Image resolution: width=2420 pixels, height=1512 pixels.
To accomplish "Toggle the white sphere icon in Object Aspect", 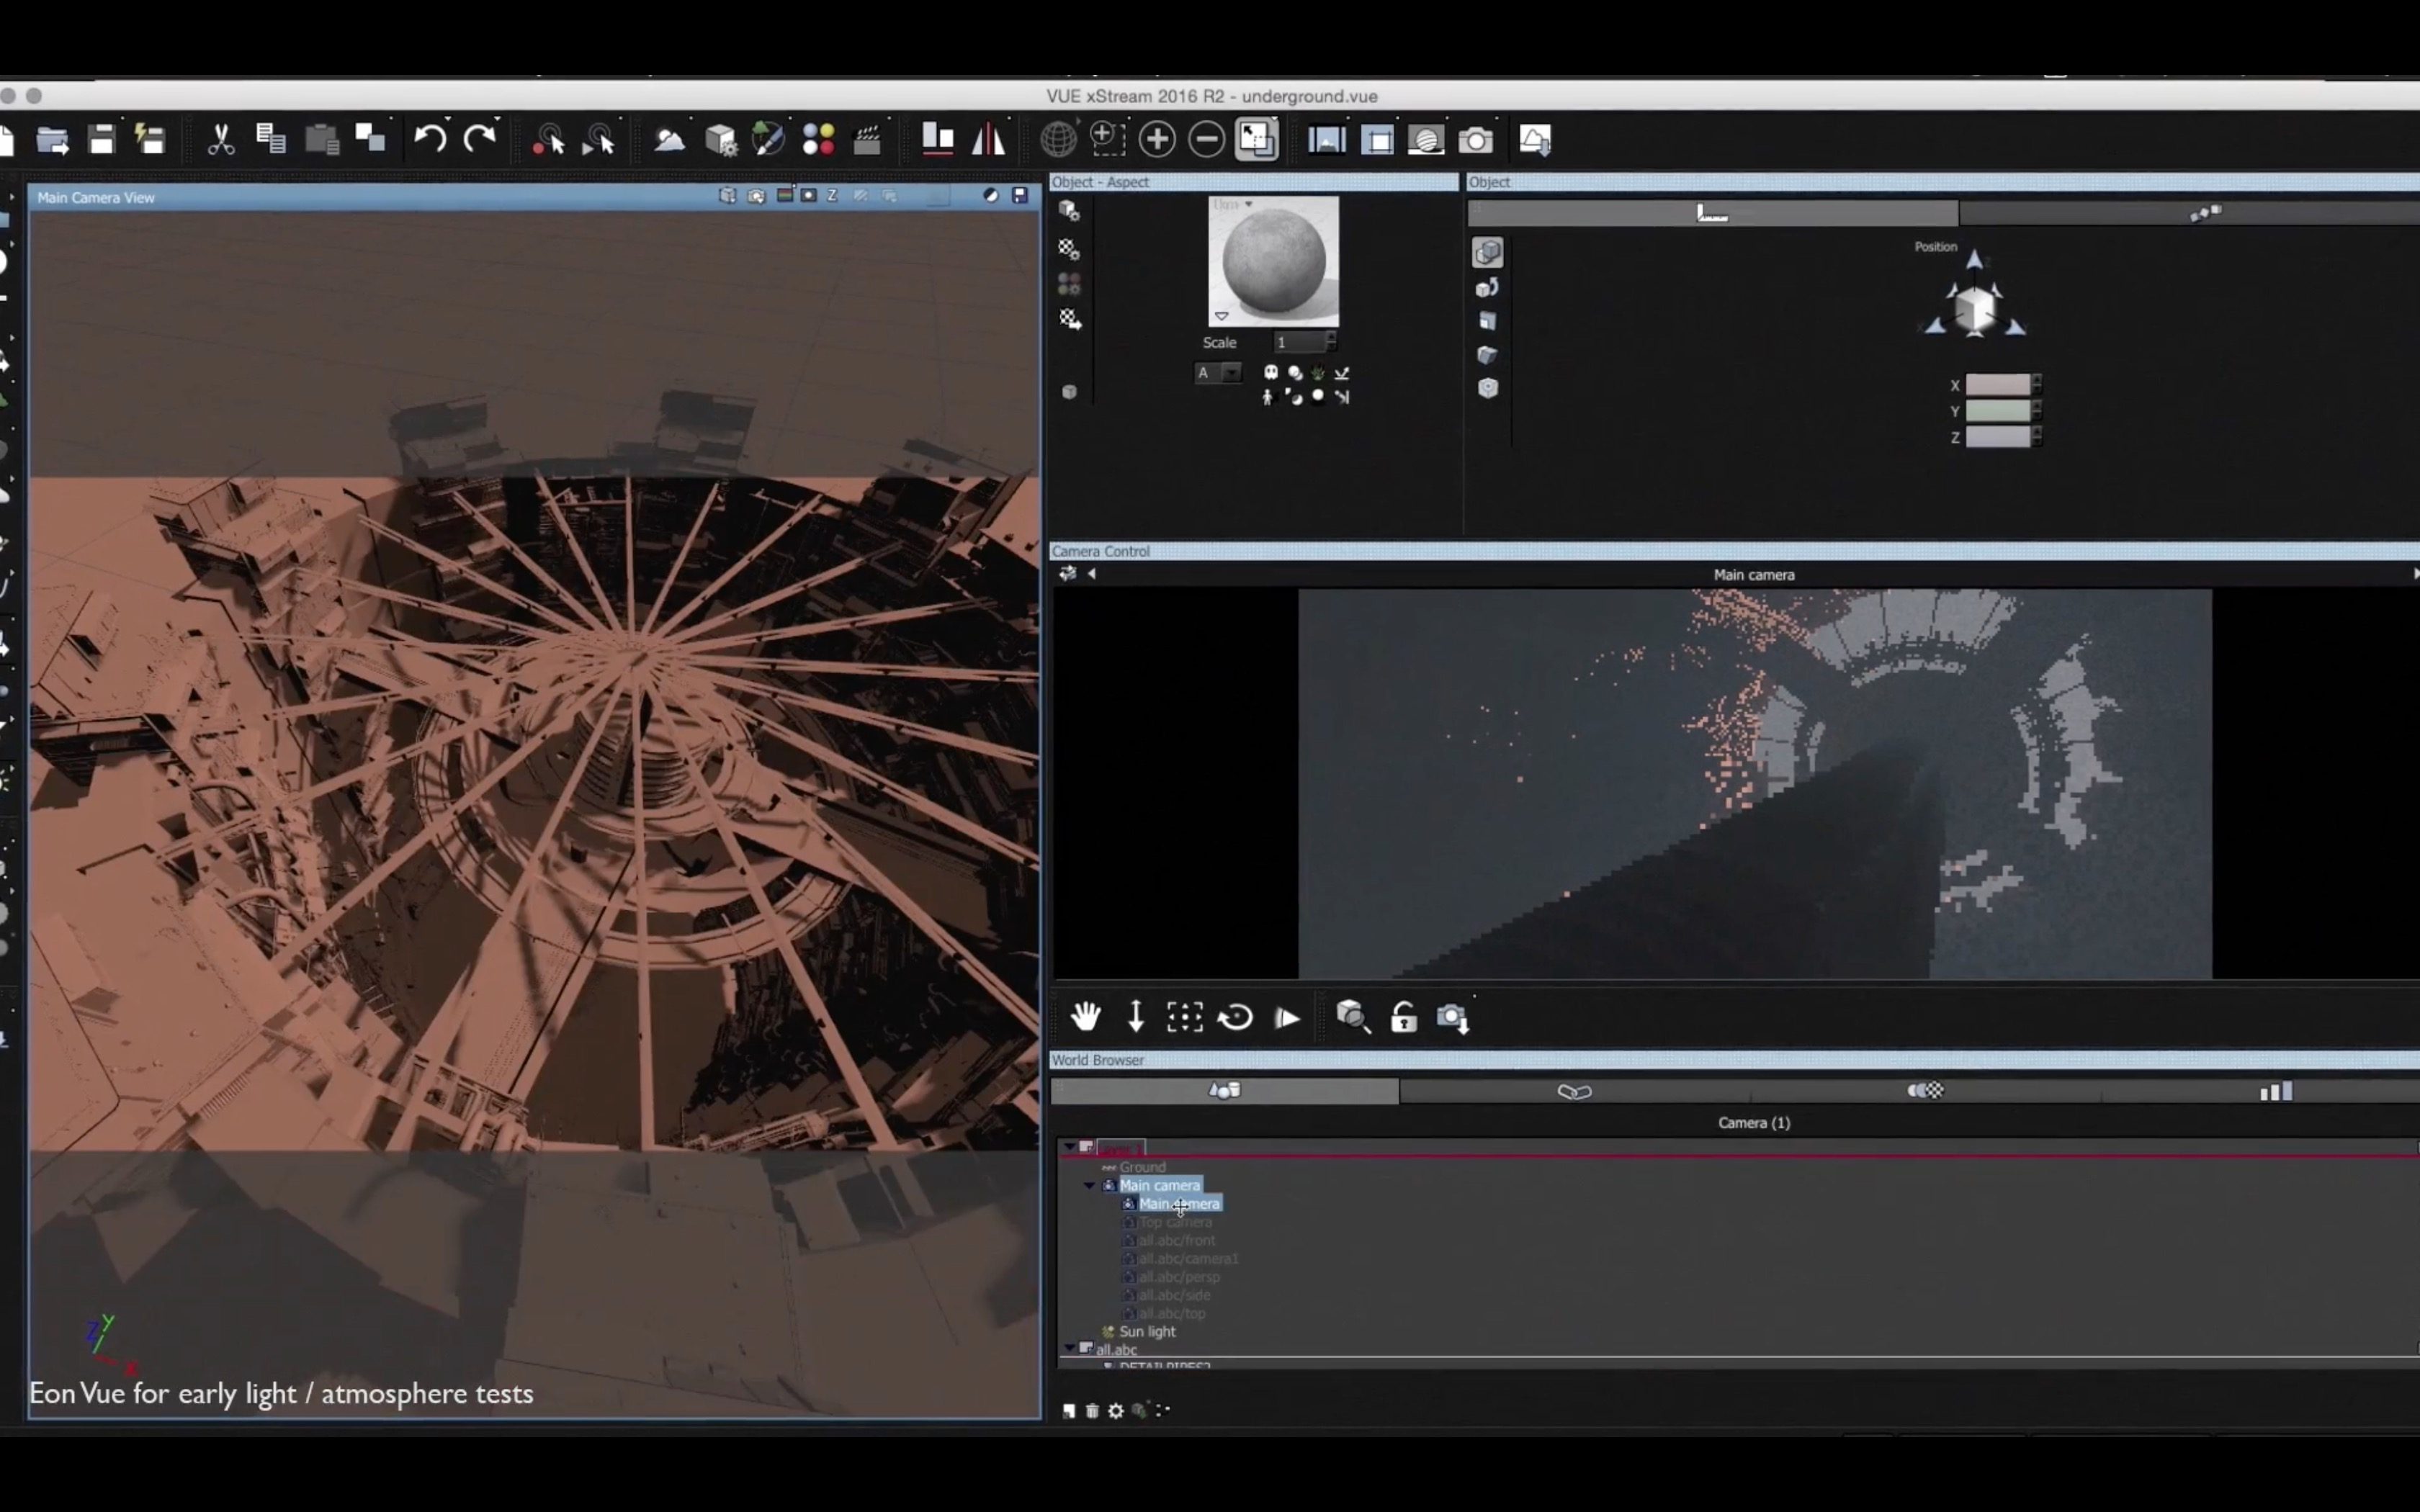I will [1318, 396].
